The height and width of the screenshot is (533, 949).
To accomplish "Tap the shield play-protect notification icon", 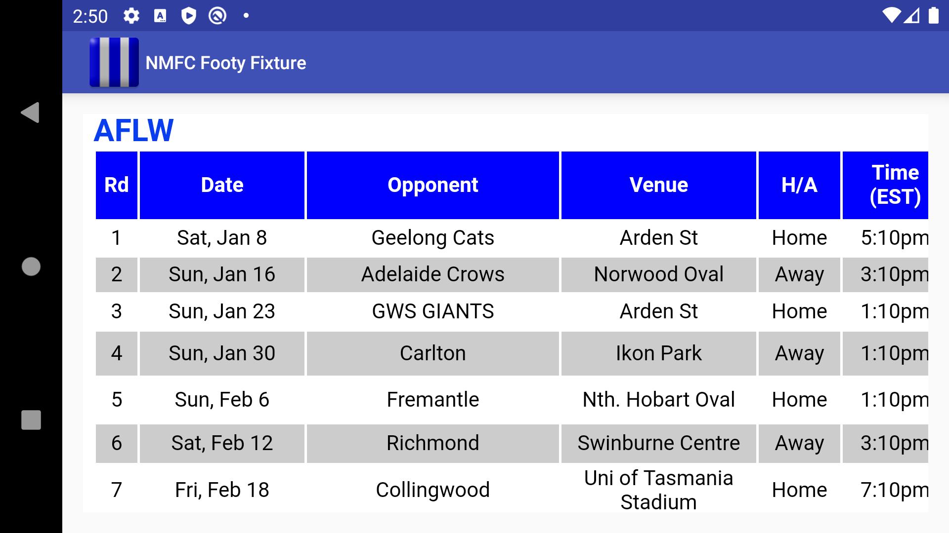I will click(189, 16).
